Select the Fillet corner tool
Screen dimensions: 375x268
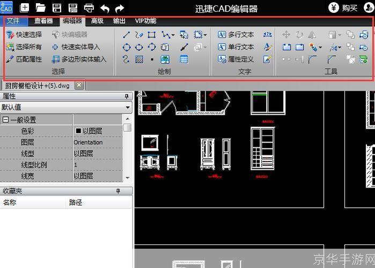click(312, 59)
